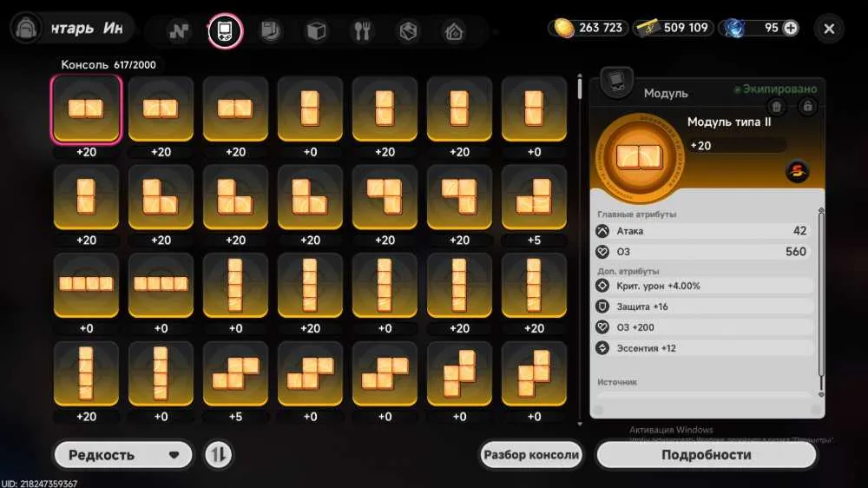
Task: Select the first two-block horizontal module
Action: click(86, 109)
